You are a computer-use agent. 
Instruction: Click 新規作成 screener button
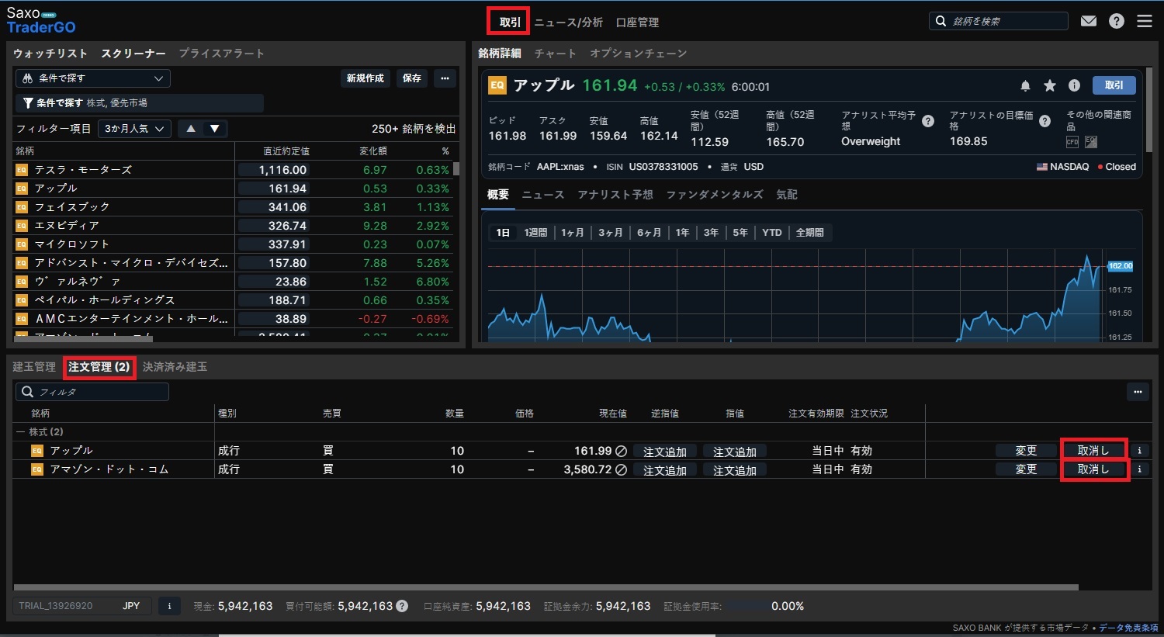tap(365, 78)
